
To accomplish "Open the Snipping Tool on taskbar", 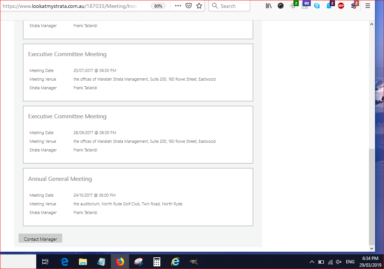I will pyautogui.click(x=138, y=262).
